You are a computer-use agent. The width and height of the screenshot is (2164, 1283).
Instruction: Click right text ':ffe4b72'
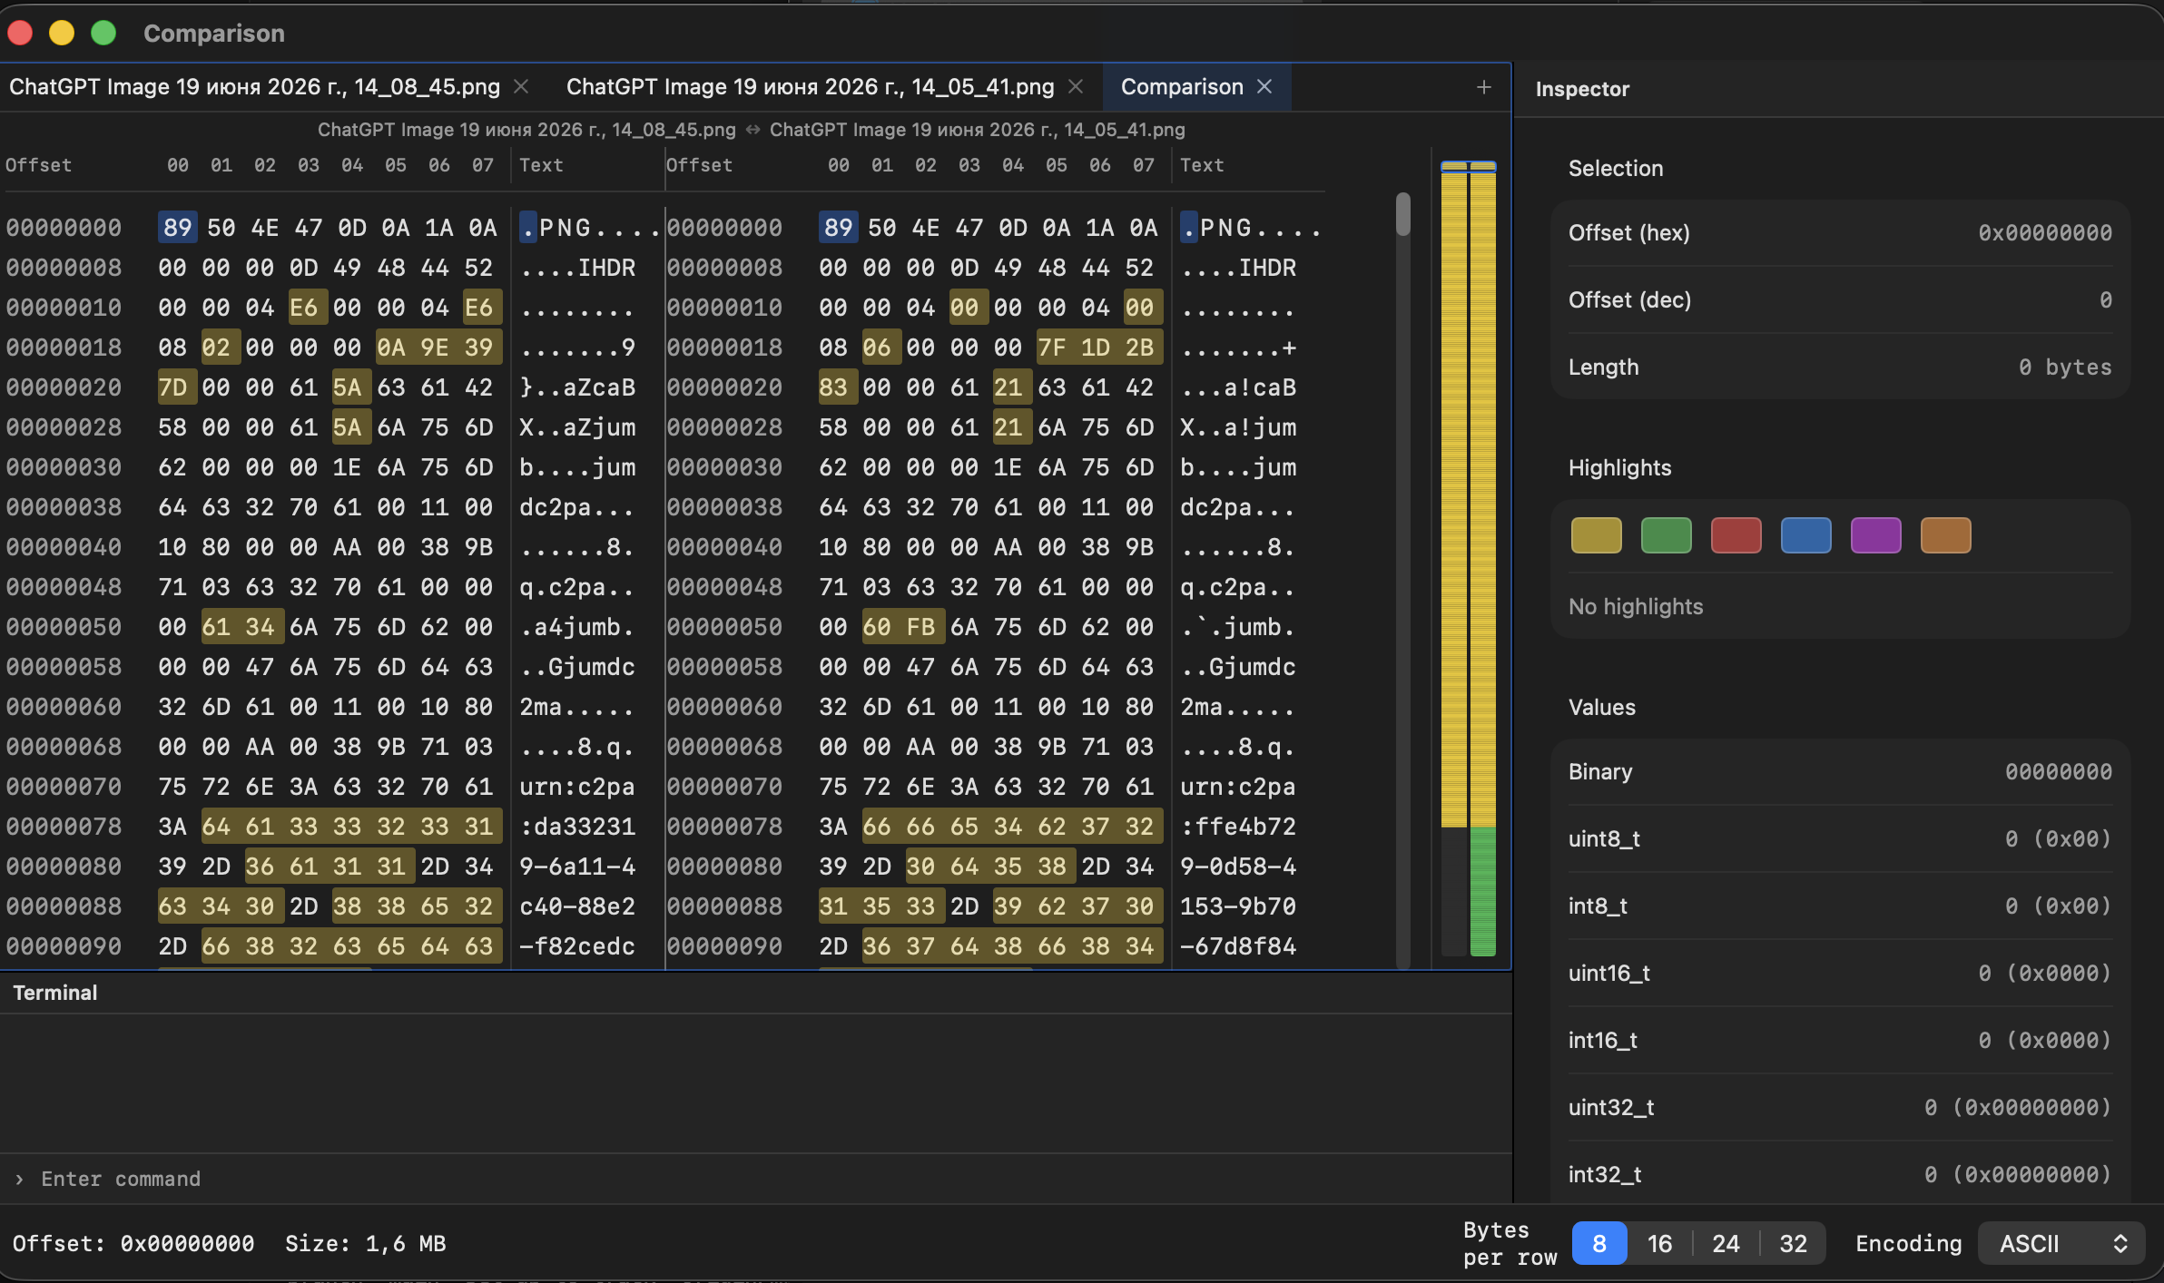click(1238, 827)
